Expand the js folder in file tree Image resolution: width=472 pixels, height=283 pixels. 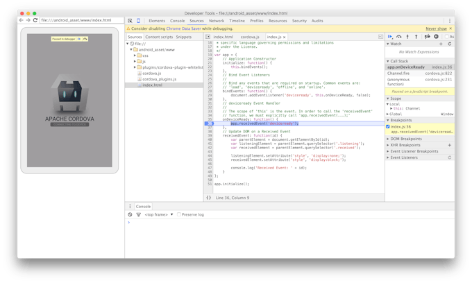click(135, 61)
